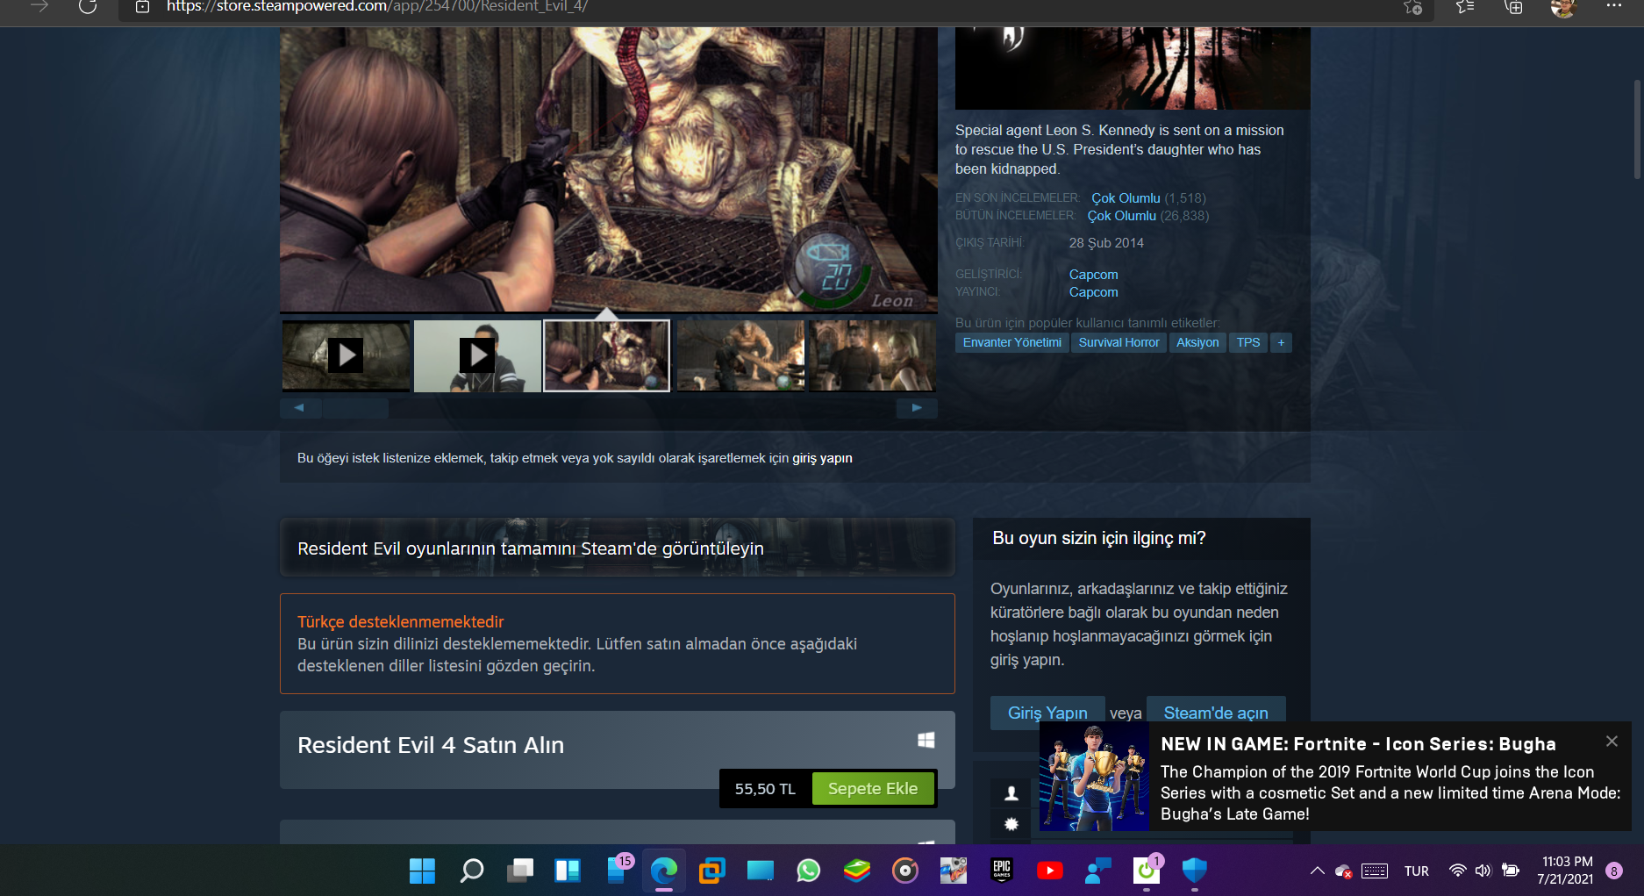
Task: Click the 'giriş yapın' wishlist login link
Action: (822, 458)
